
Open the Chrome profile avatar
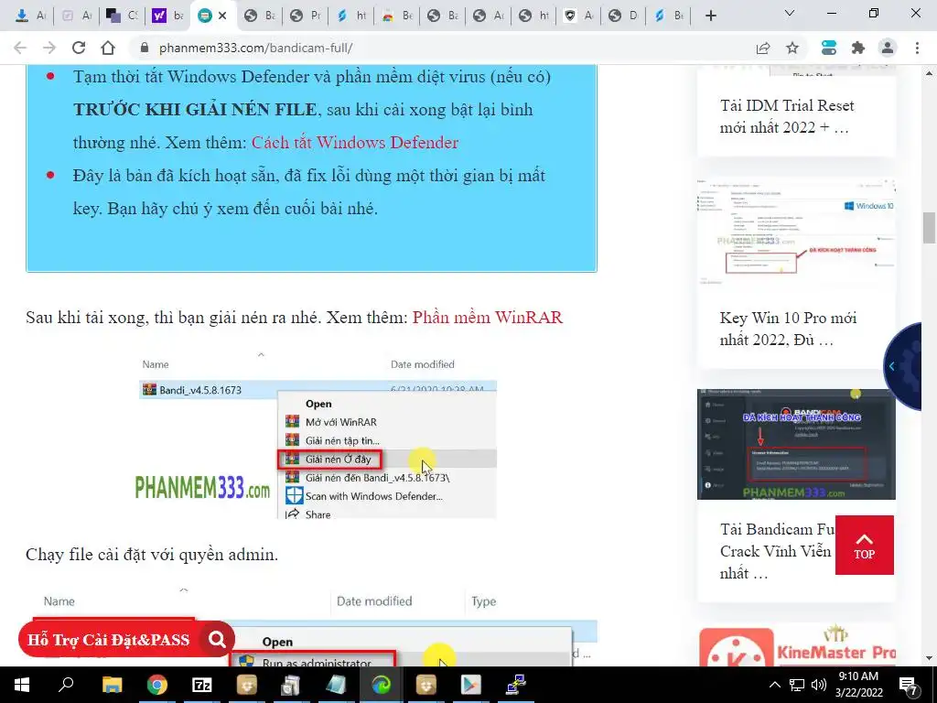888,48
